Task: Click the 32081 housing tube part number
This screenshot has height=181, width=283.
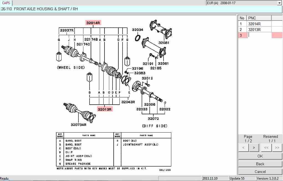Action: point(164,43)
